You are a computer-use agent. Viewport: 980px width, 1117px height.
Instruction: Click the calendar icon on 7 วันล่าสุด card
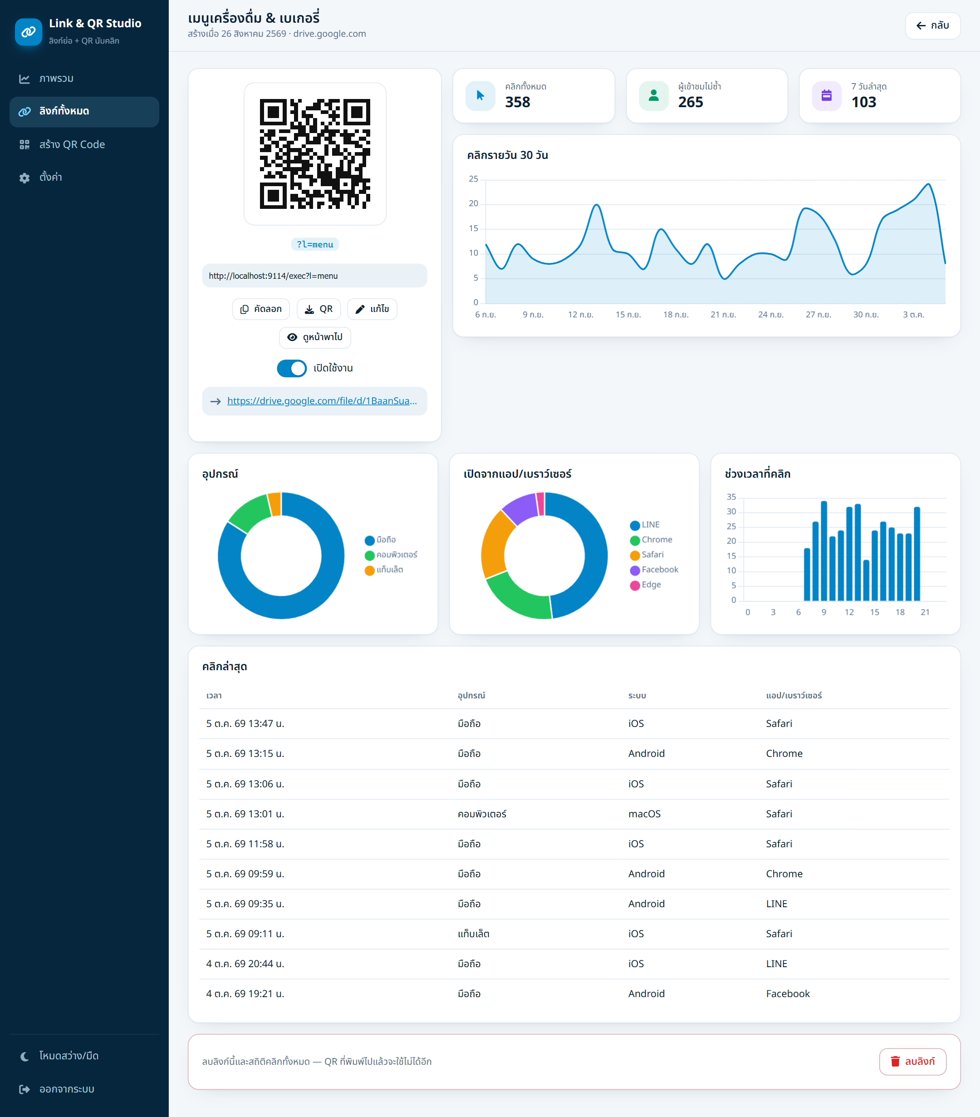coord(827,96)
